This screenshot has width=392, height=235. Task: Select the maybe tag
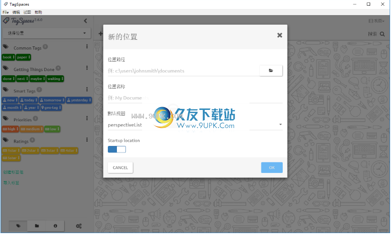pos(38,79)
